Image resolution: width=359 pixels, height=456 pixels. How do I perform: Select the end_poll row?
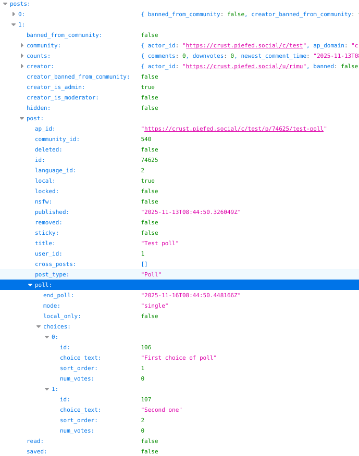coord(58,295)
